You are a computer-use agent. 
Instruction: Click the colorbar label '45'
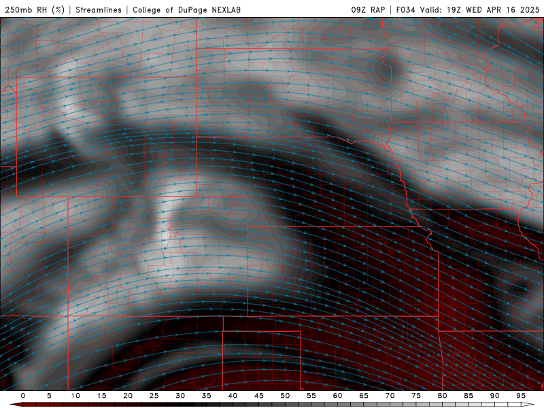[259, 396]
